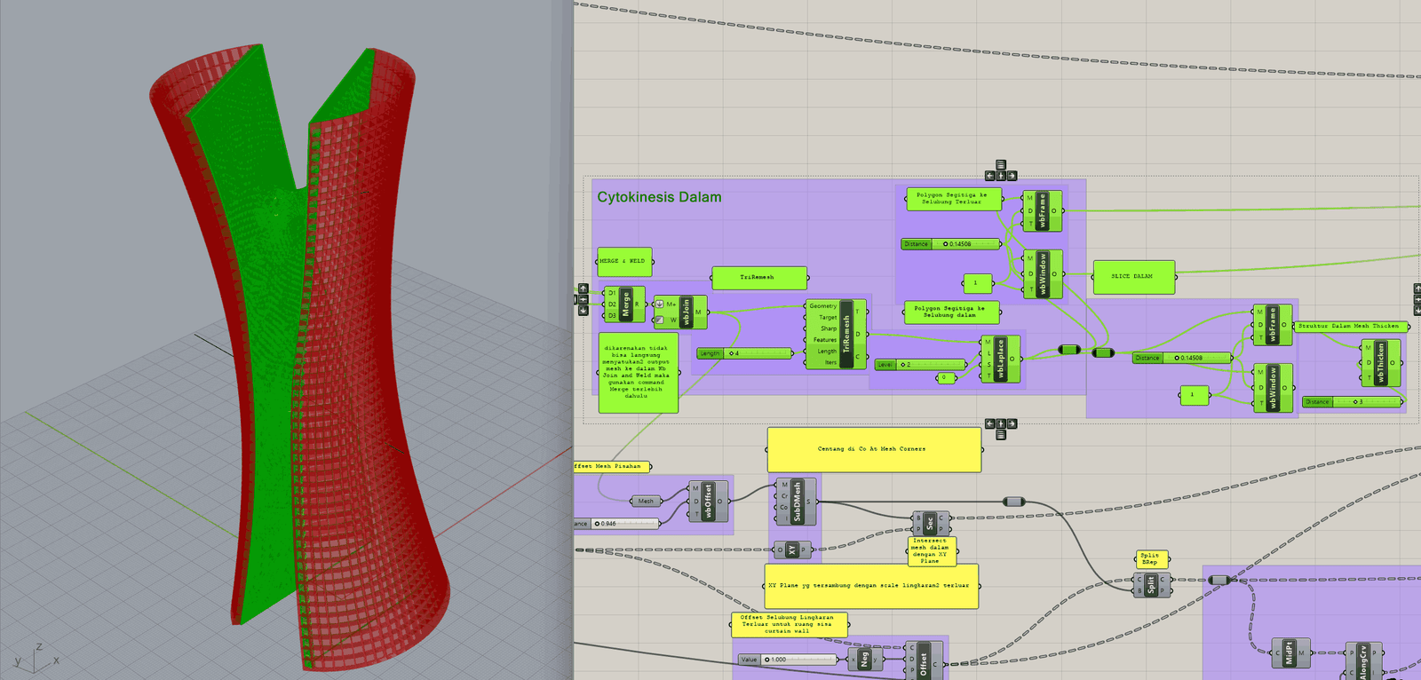Click the wbOffset component
The image size is (1421, 680).
pyautogui.click(x=708, y=502)
